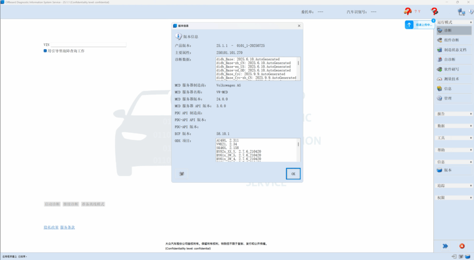Select 测量技术 measurement technology mode
This screenshot has width=474, height=260.
pyautogui.click(x=451, y=79)
